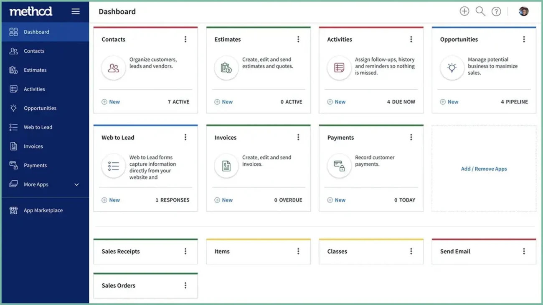This screenshot has height=305, width=543.
Task: Open the Sales Orders card menu
Action: [x=185, y=285]
